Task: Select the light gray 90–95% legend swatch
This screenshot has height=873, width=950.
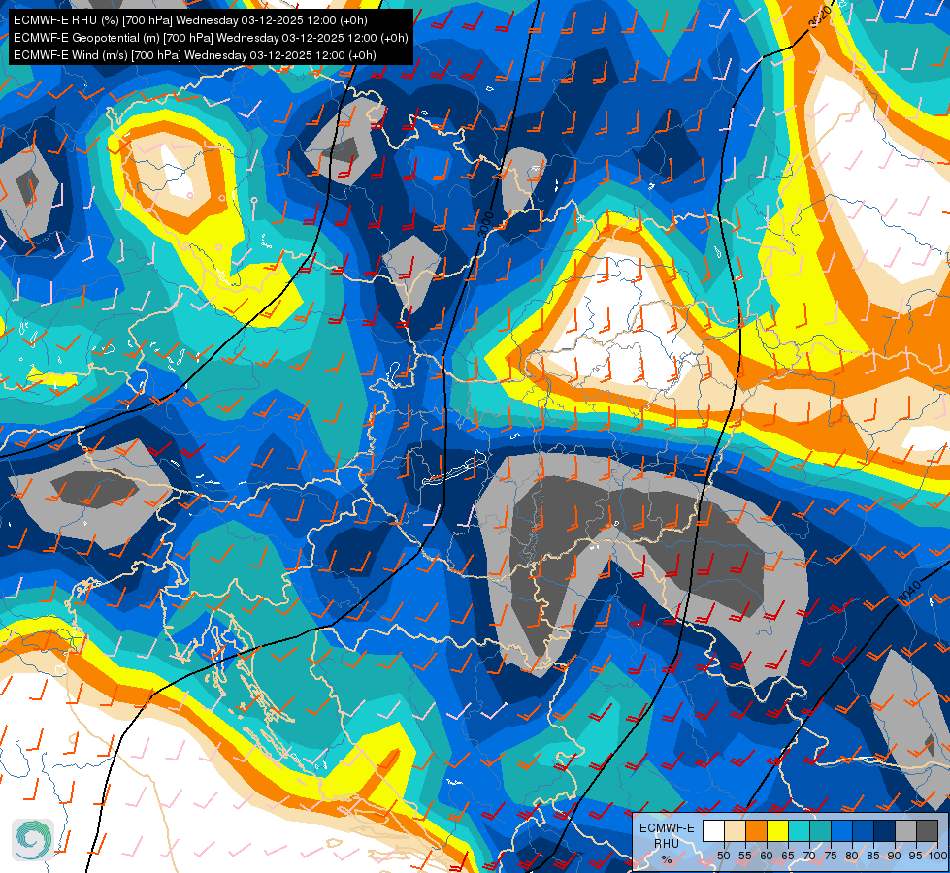Action: [905, 830]
